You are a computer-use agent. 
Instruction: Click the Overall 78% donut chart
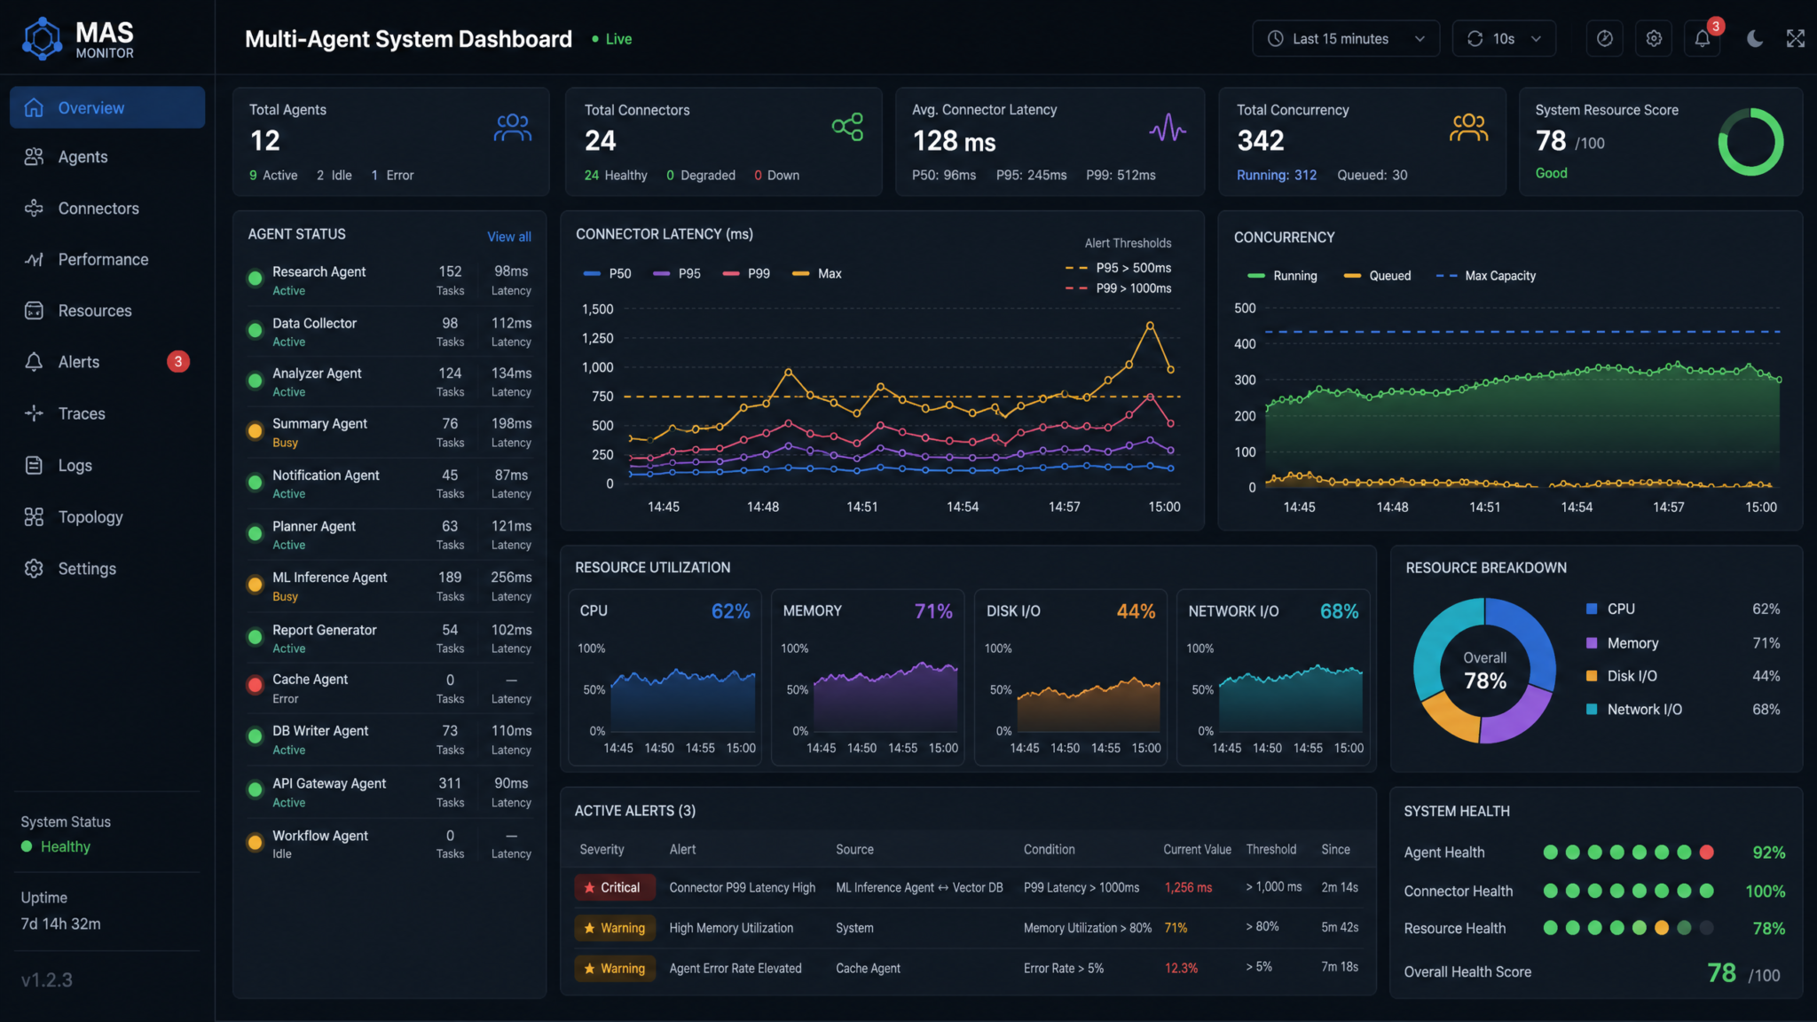tap(1484, 670)
